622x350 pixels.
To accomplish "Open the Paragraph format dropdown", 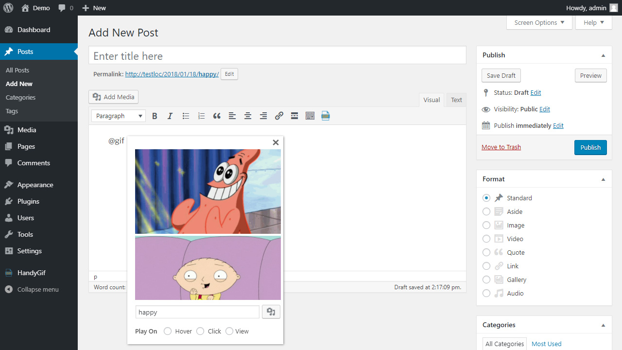I will click(x=119, y=116).
